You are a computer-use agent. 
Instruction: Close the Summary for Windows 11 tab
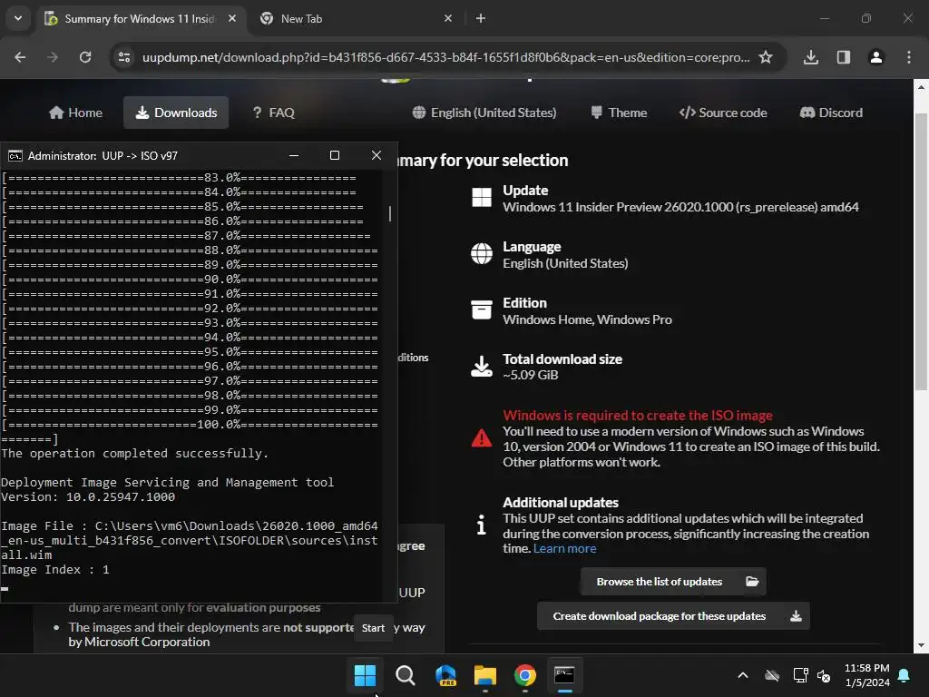tap(232, 18)
